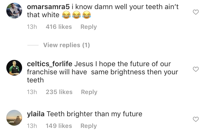Tap the heart on celtics_forlife's comment

point(196,69)
